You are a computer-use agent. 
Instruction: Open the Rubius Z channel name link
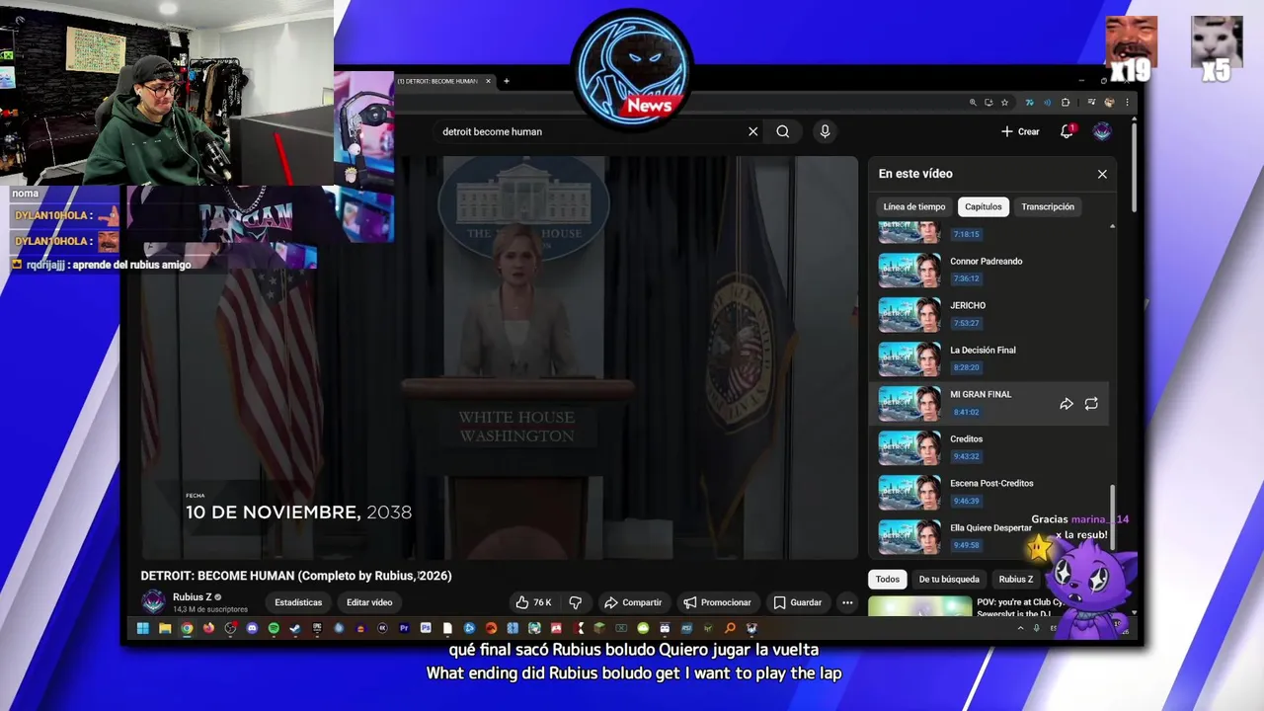(192, 597)
